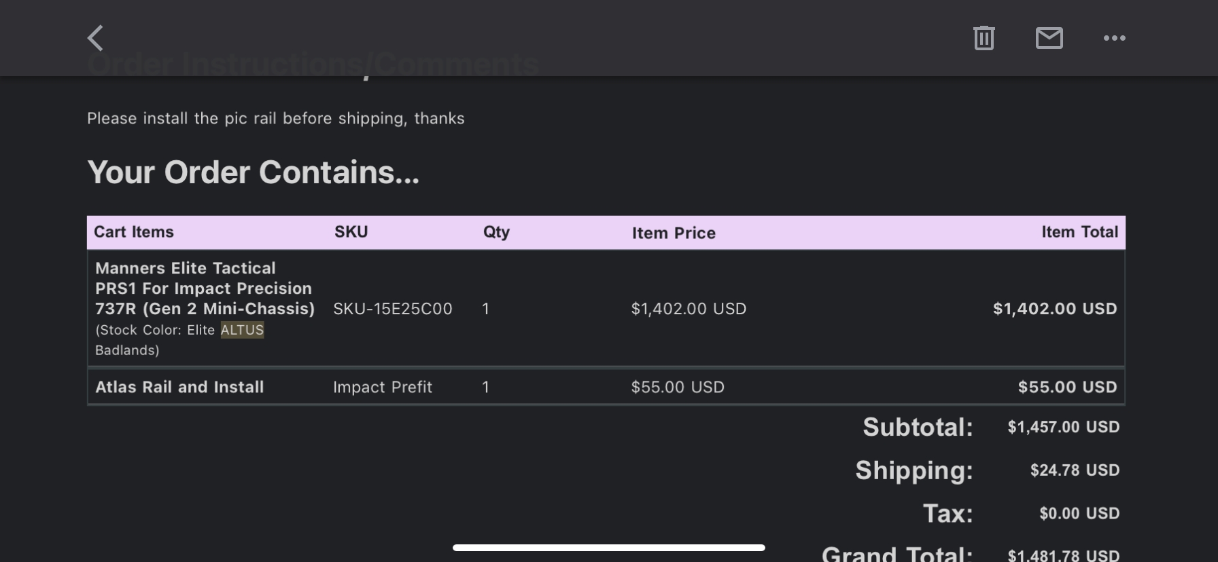Click the Item Price column header
The width and height of the screenshot is (1218, 562).
(674, 233)
